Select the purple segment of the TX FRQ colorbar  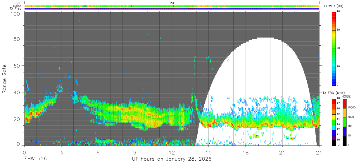[334, 139]
